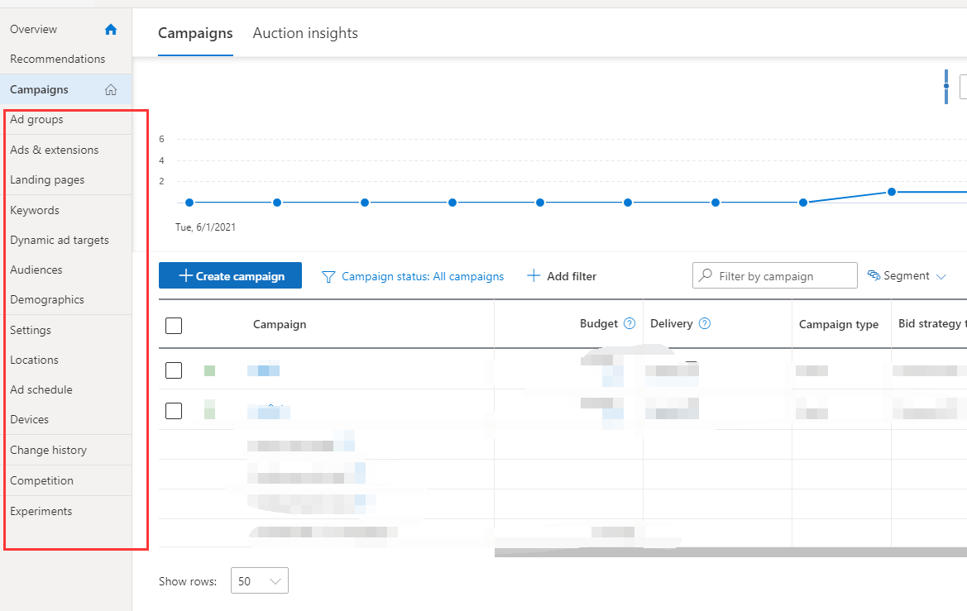Click the Segment icon above the table
This screenshot has height=611, width=967.
click(874, 276)
